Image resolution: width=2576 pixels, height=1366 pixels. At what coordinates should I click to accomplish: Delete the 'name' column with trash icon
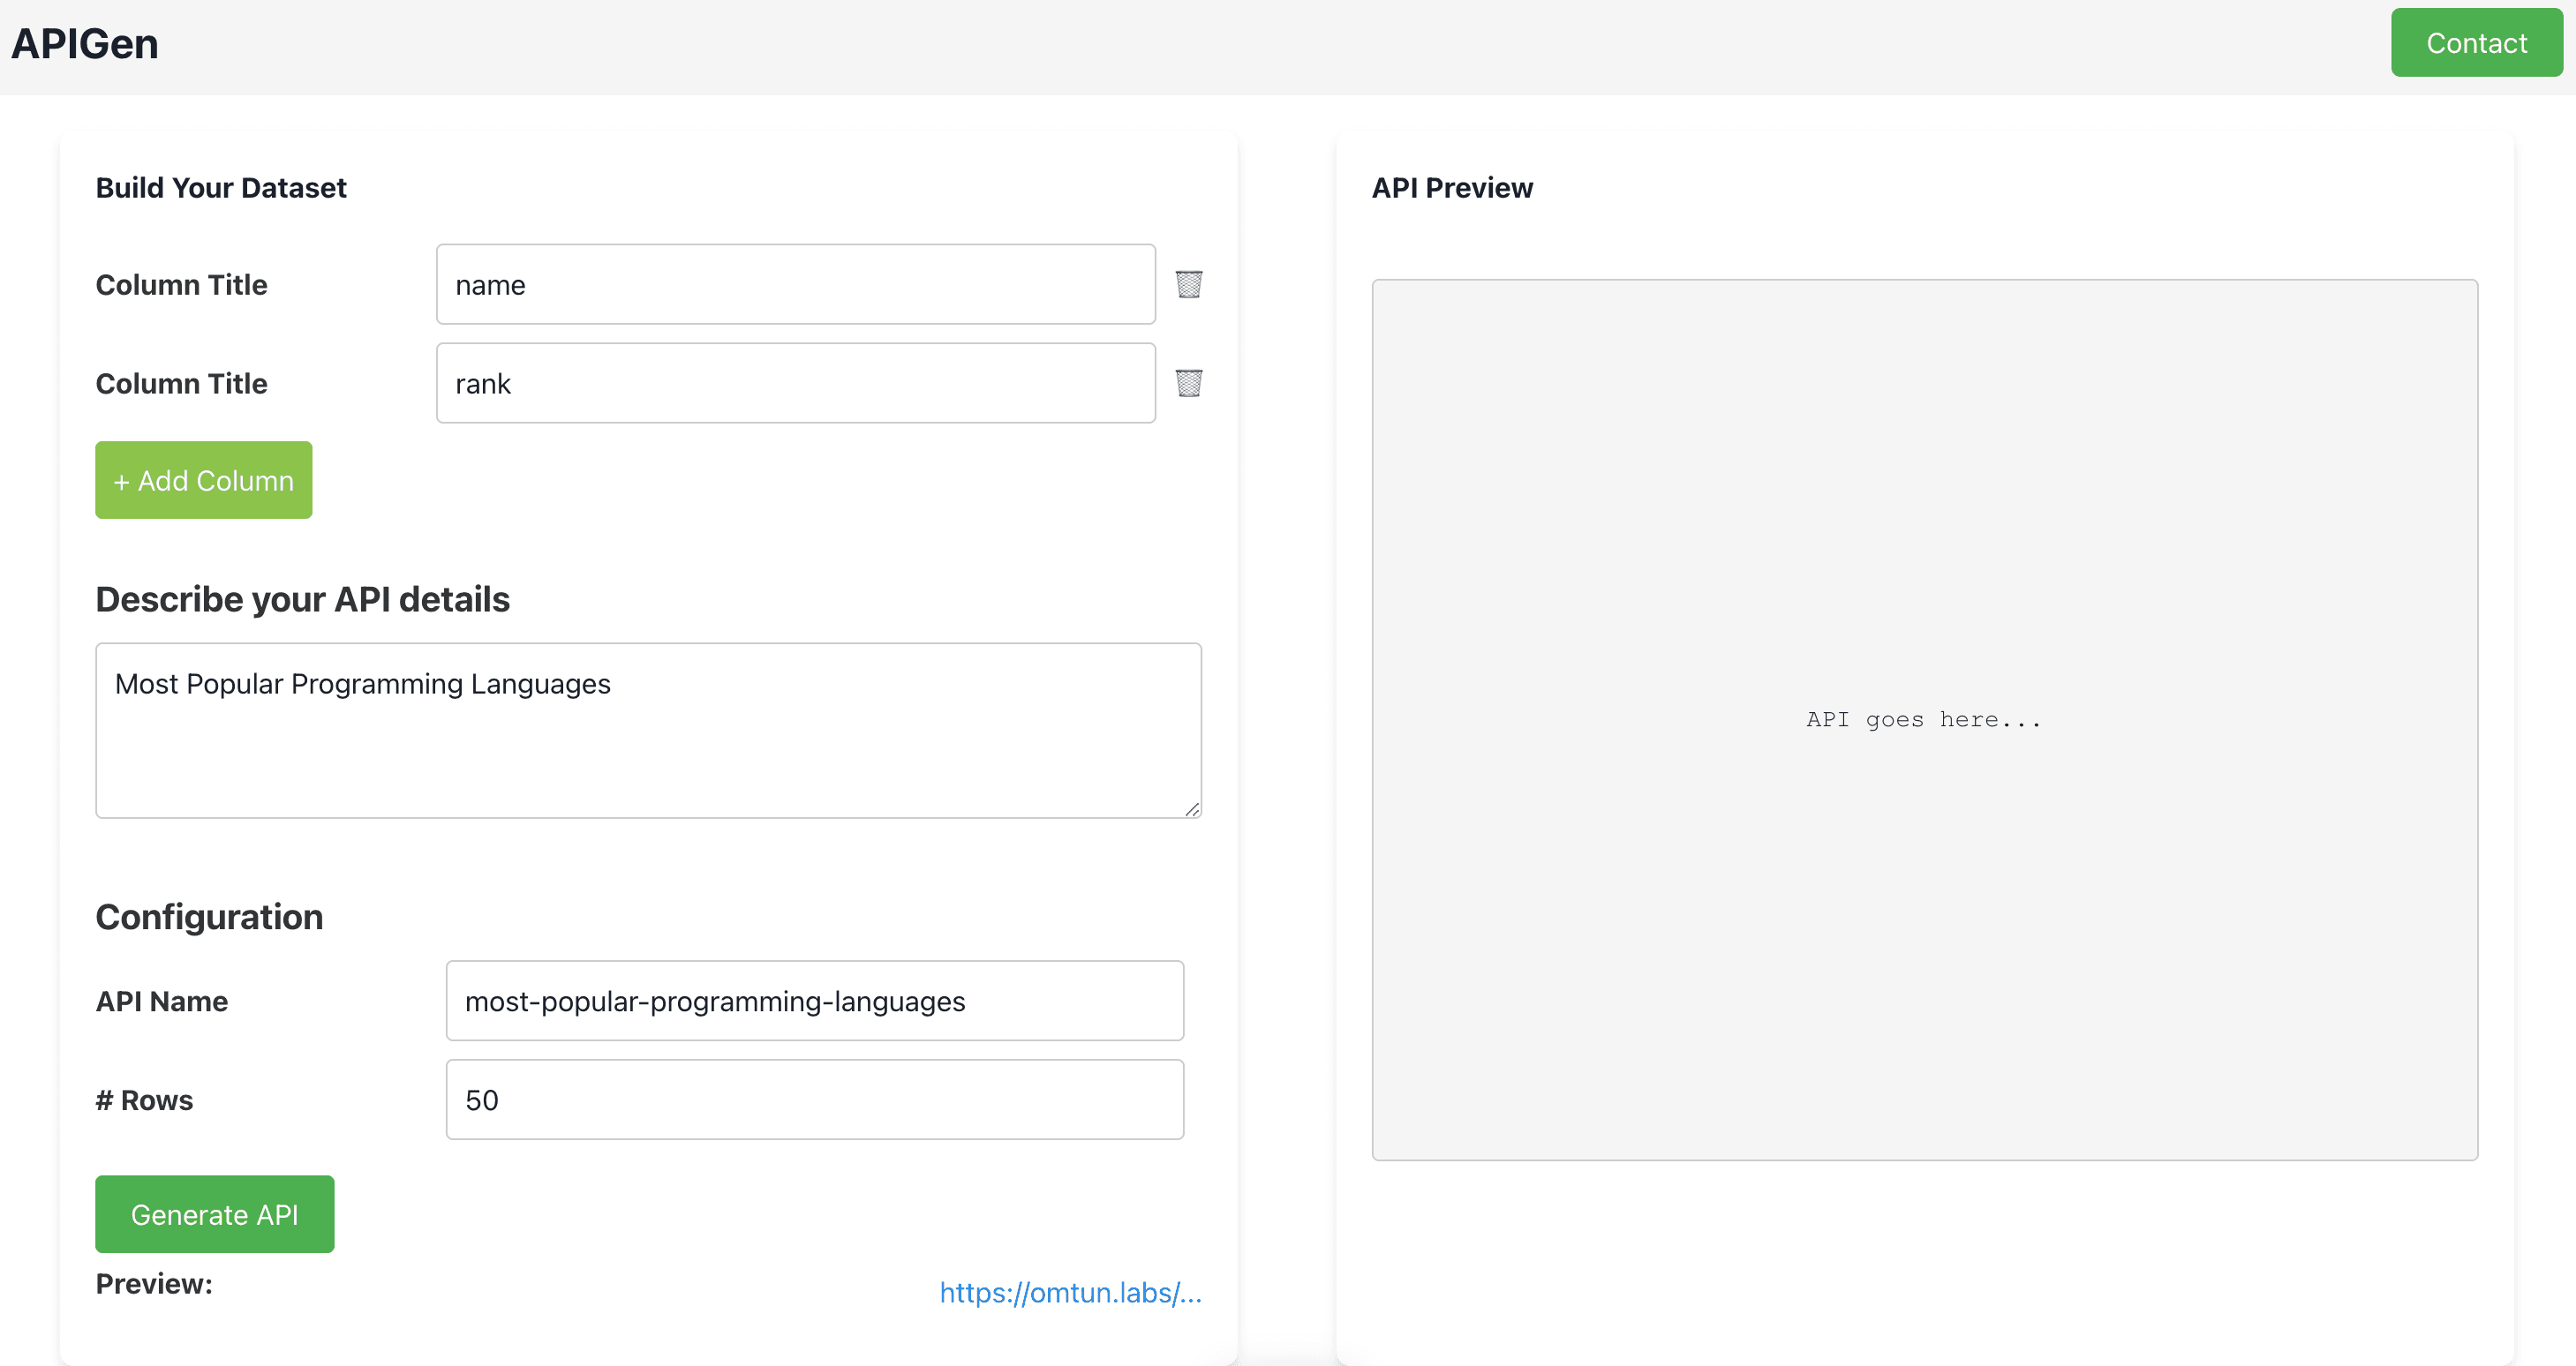1188,285
